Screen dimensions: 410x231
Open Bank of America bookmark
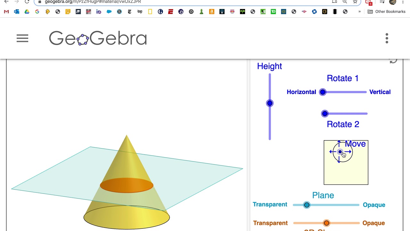(304, 12)
